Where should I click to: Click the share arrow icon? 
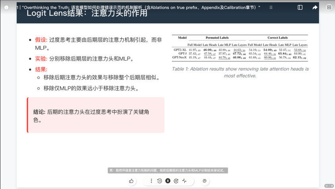(315, 8)
